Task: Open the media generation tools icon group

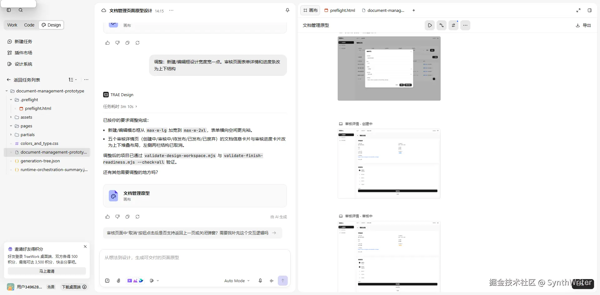Action: (135, 281)
